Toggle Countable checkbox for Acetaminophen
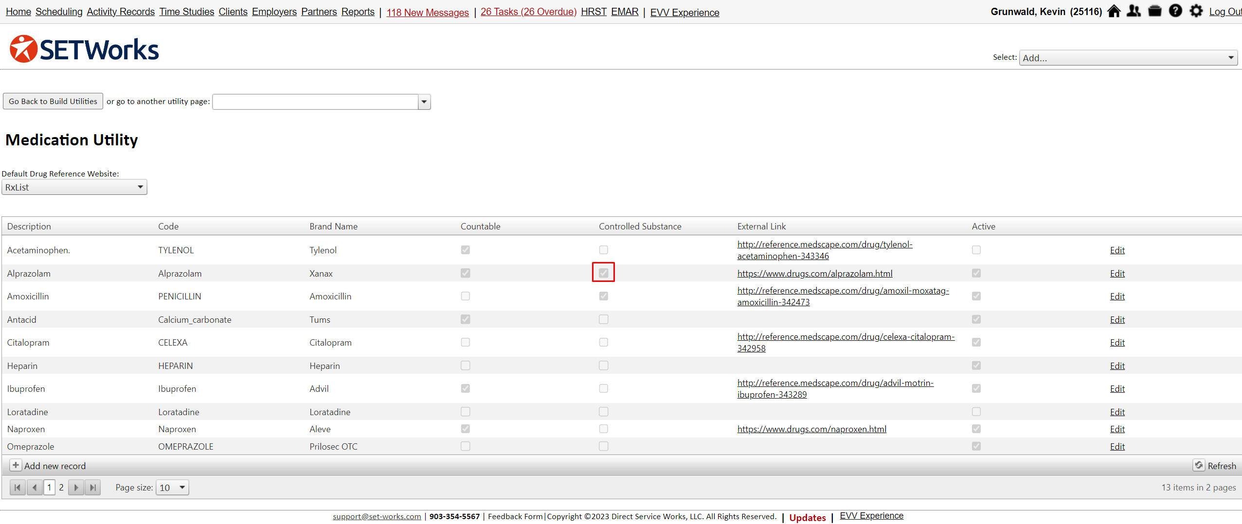 coord(466,250)
